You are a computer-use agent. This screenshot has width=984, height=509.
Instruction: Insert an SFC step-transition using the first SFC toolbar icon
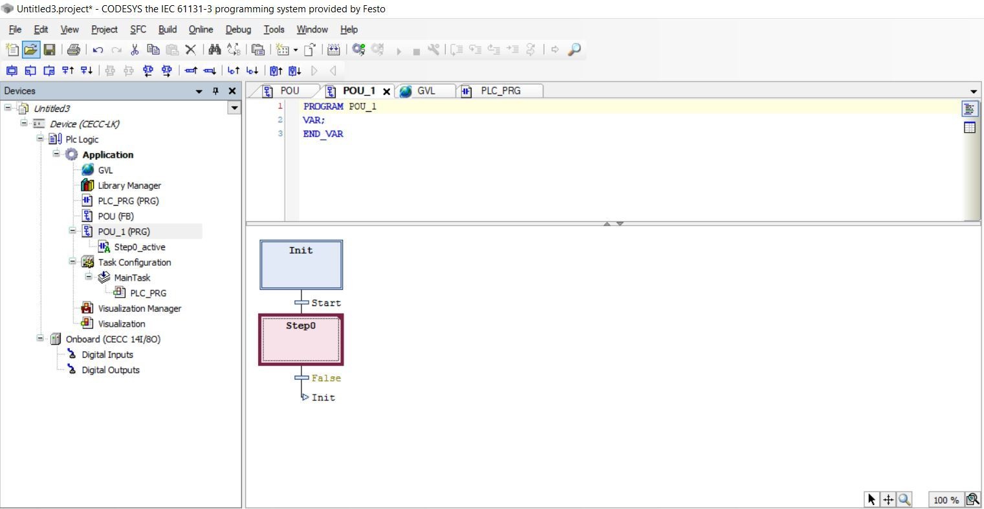(12, 70)
